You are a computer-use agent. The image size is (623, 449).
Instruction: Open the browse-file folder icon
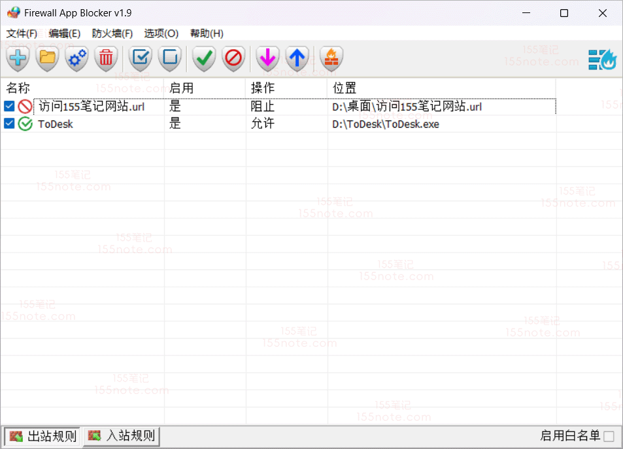pos(46,58)
